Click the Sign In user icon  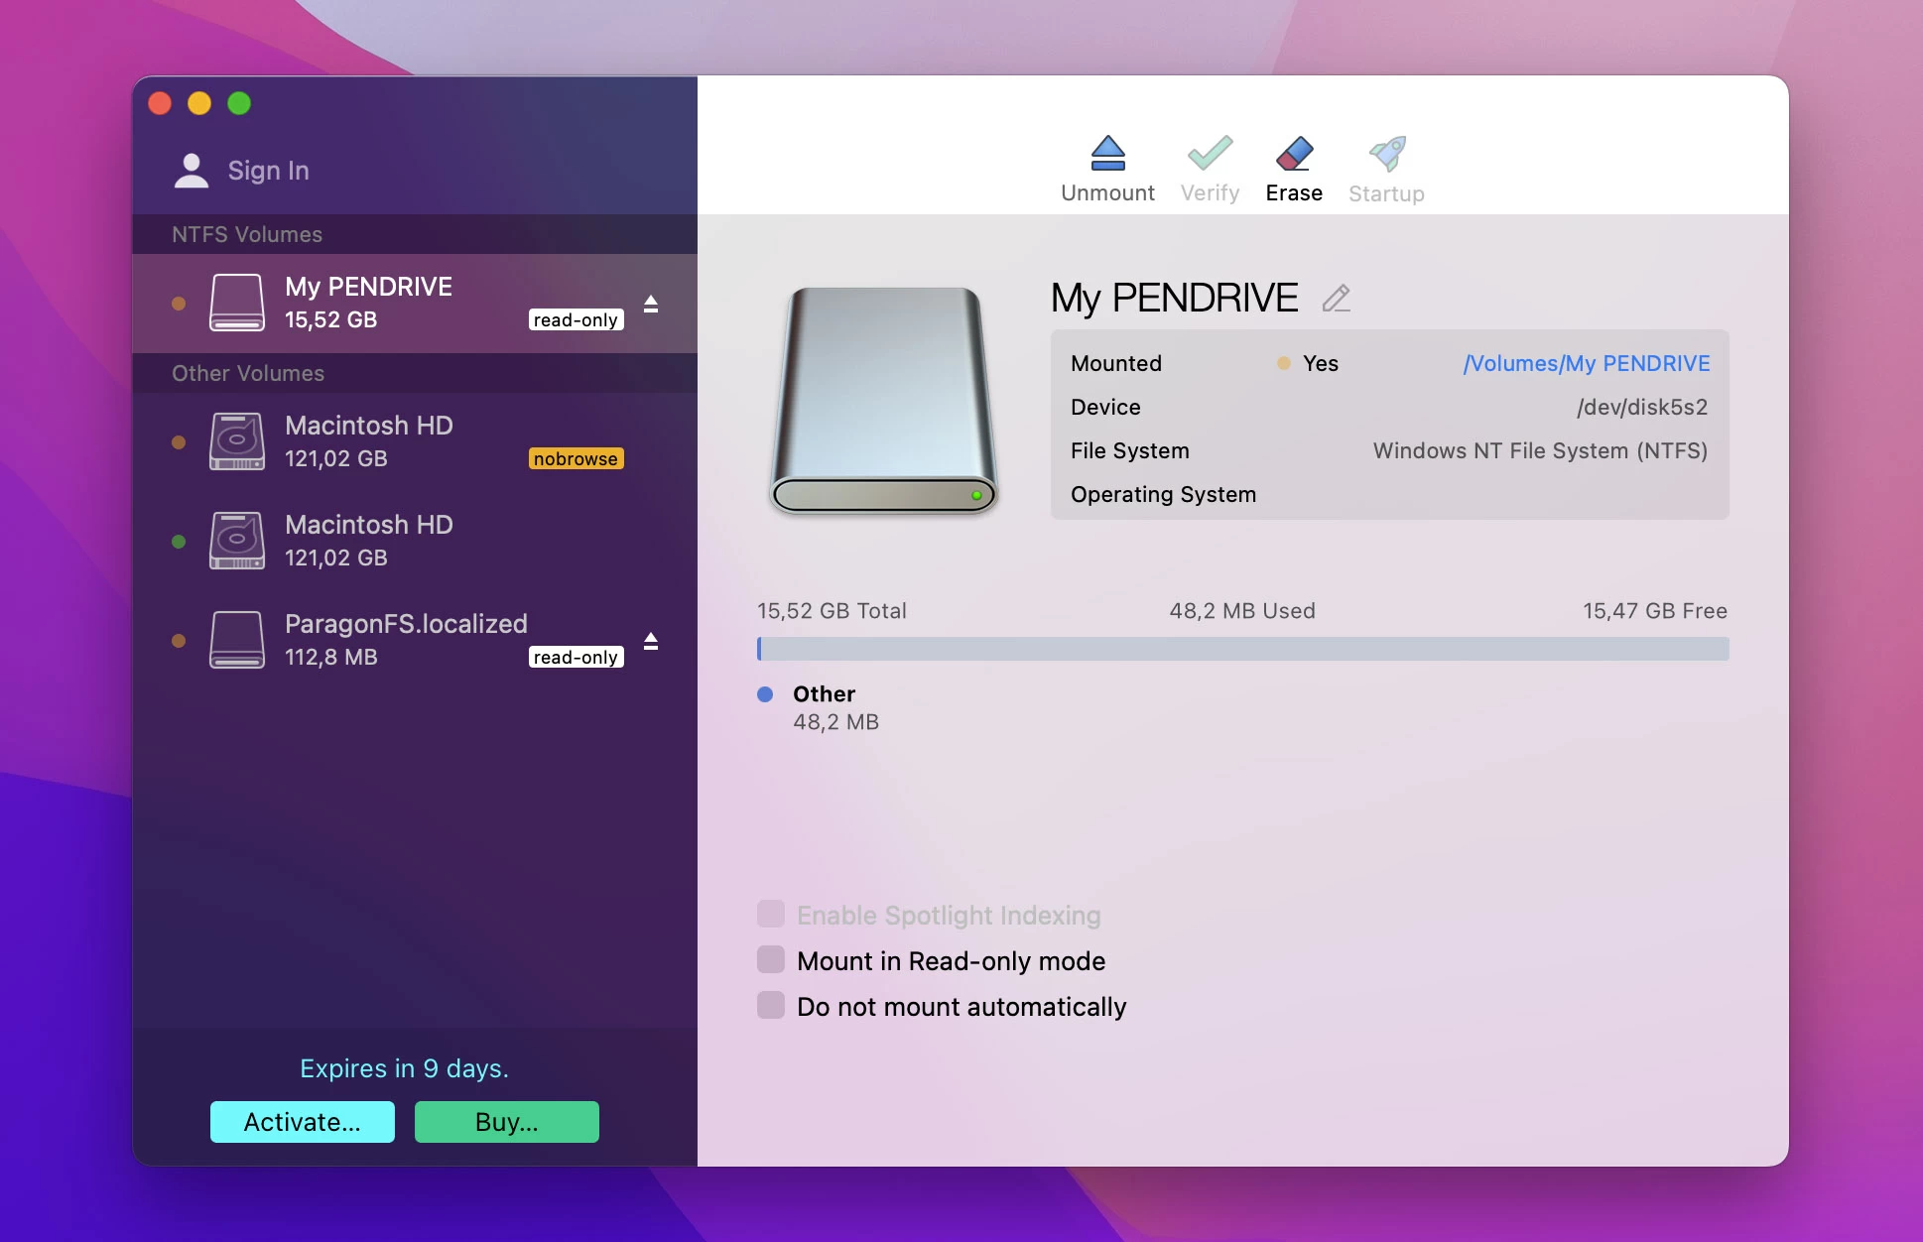click(192, 171)
